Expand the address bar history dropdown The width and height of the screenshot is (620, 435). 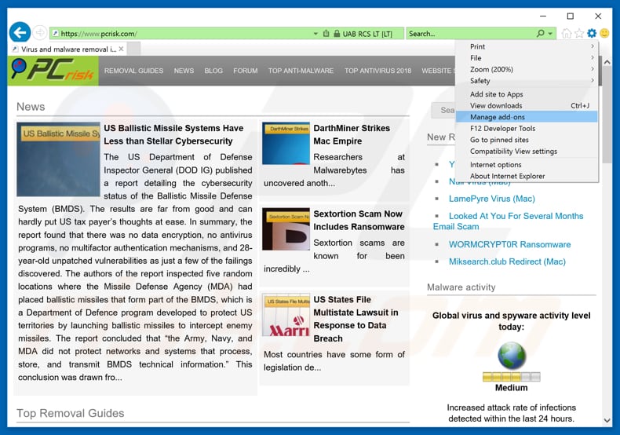315,34
